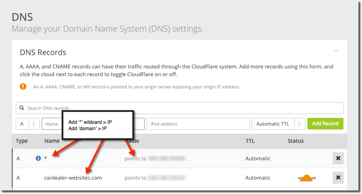Toggle CloudFlare cloud for cardealer-websites.com
Screen dimensions: 362x194
306,178
